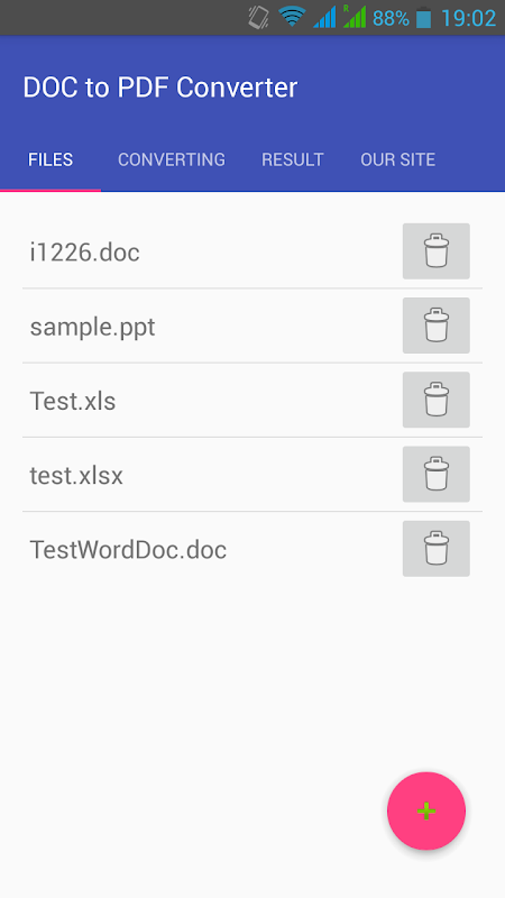Tap the Test.xls file name
The height and width of the screenshot is (898, 505).
point(73,401)
